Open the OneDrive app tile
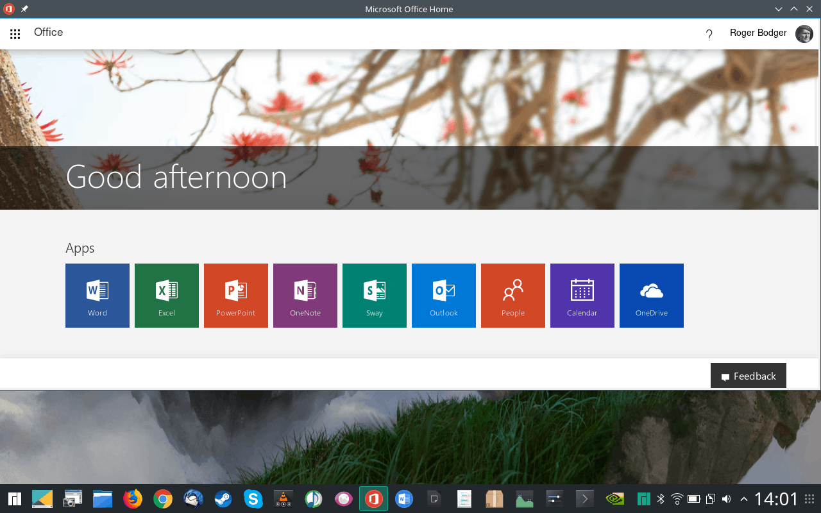 point(652,296)
